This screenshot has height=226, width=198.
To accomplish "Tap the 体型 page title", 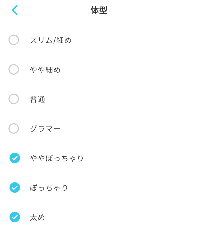I will coord(99,10).
